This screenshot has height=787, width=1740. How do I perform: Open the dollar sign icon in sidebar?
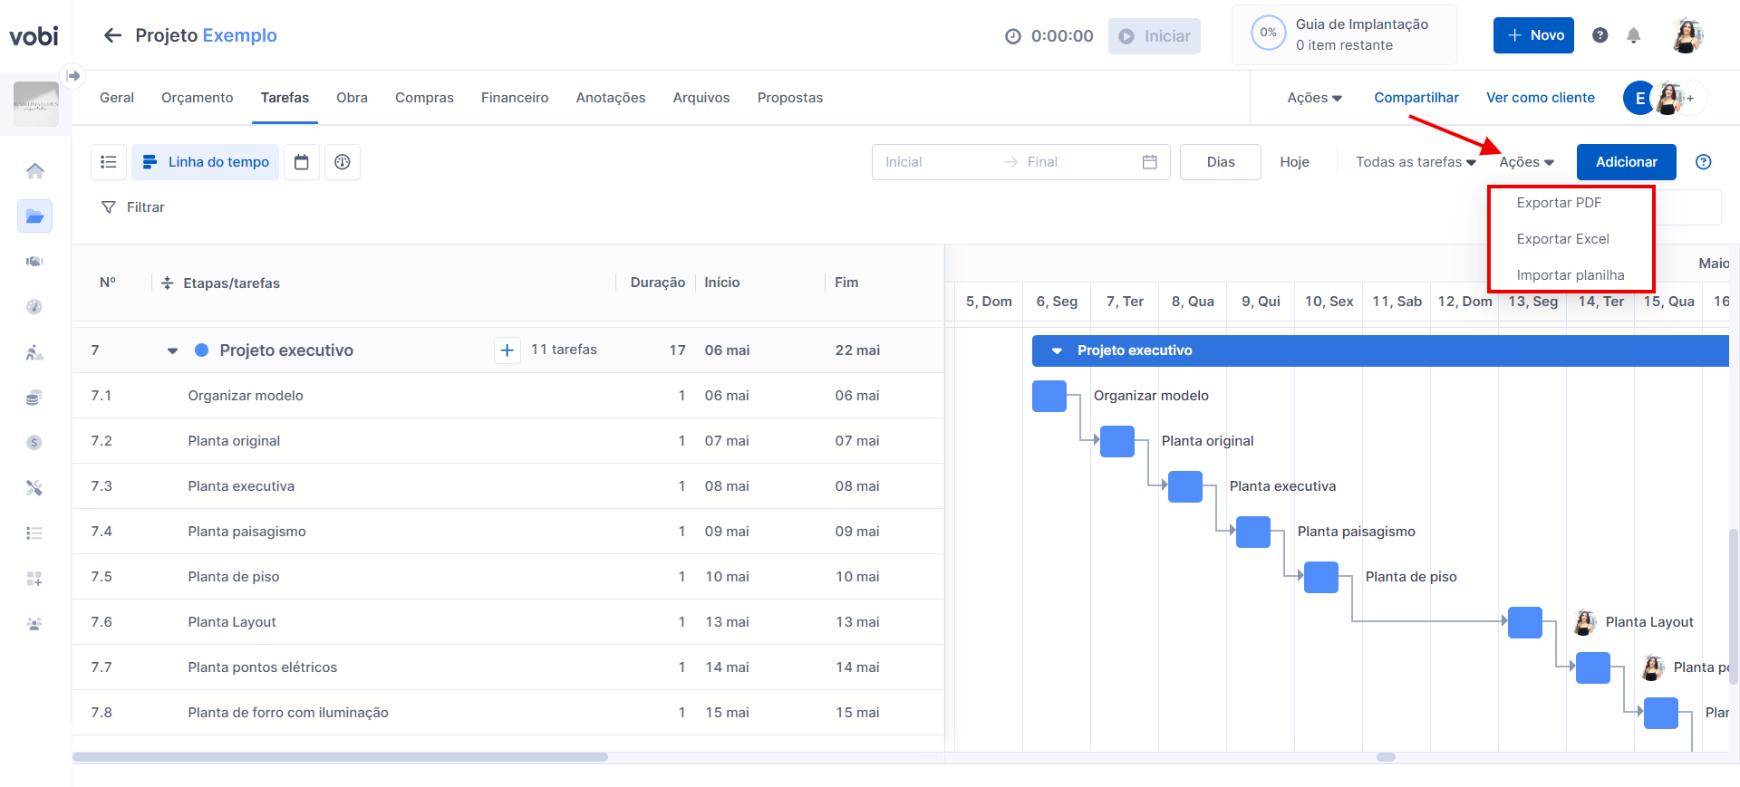(34, 443)
